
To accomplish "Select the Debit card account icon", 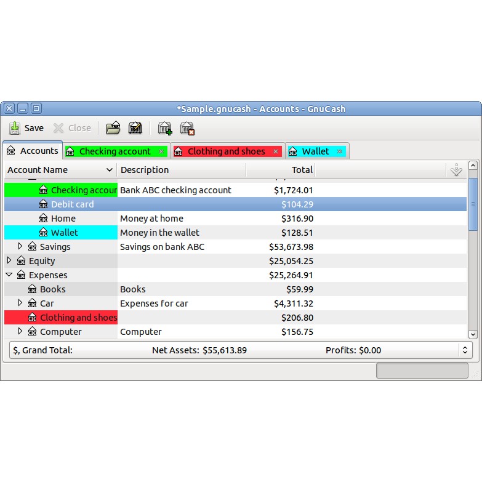I will click(44, 204).
